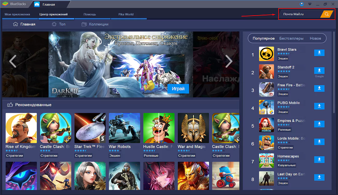This screenshot has width=338, height=195.
Task: Download Homescapes from the popular list
Action: (x=319, y=160)
